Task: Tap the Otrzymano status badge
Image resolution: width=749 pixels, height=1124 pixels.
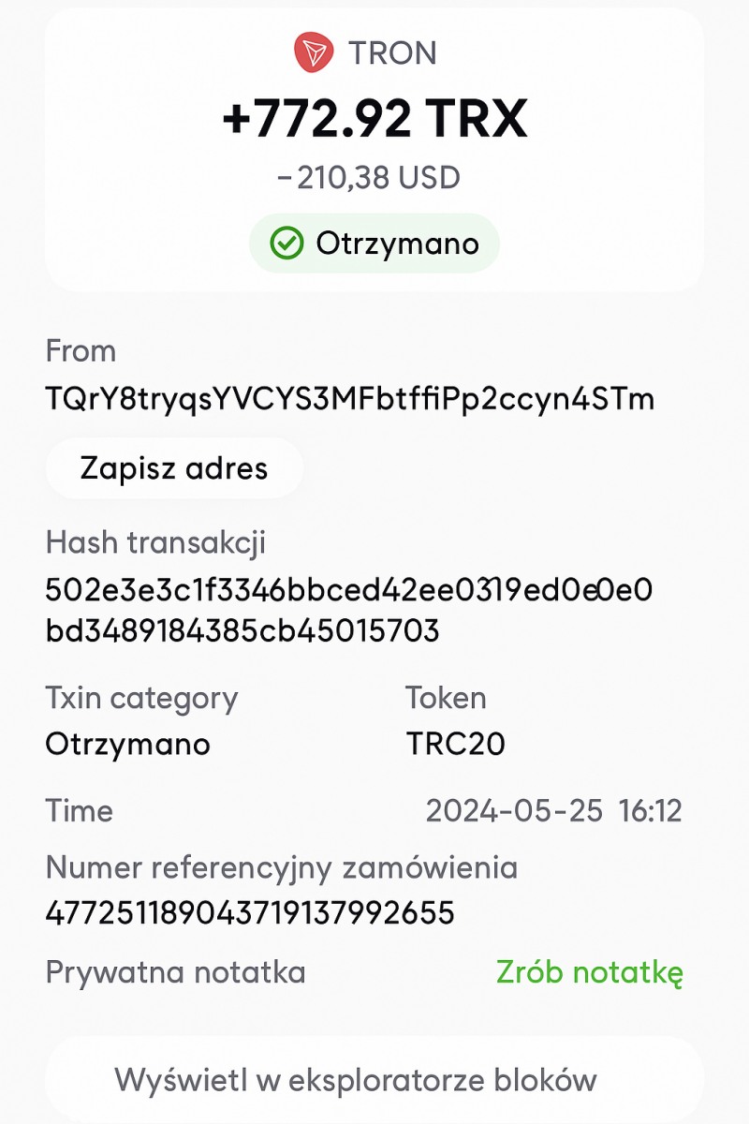Action: pyautogui.click(x=374, y=244)
